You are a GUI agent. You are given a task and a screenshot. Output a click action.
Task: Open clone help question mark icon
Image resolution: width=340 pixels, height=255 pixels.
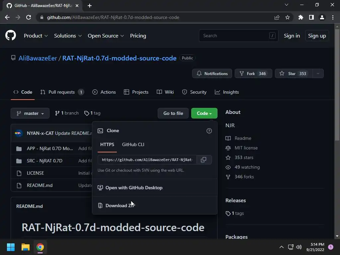tap(209, 131)
